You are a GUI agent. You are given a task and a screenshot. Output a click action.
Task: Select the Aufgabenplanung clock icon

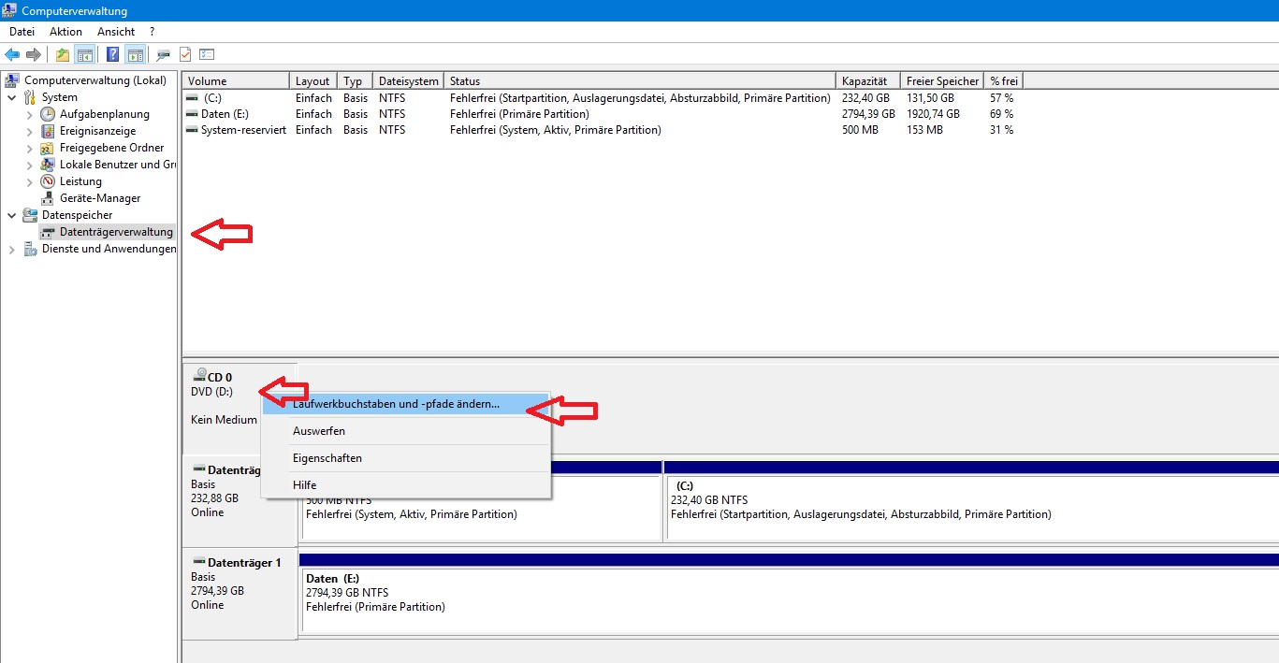[x=48, y=114]
